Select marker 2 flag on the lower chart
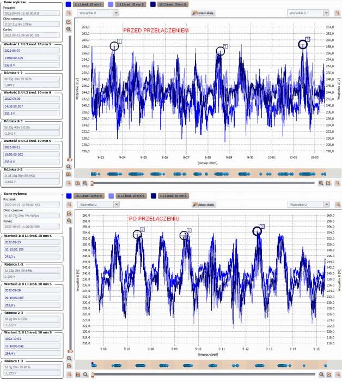This screenshot has height=382, width=342. 189,230
